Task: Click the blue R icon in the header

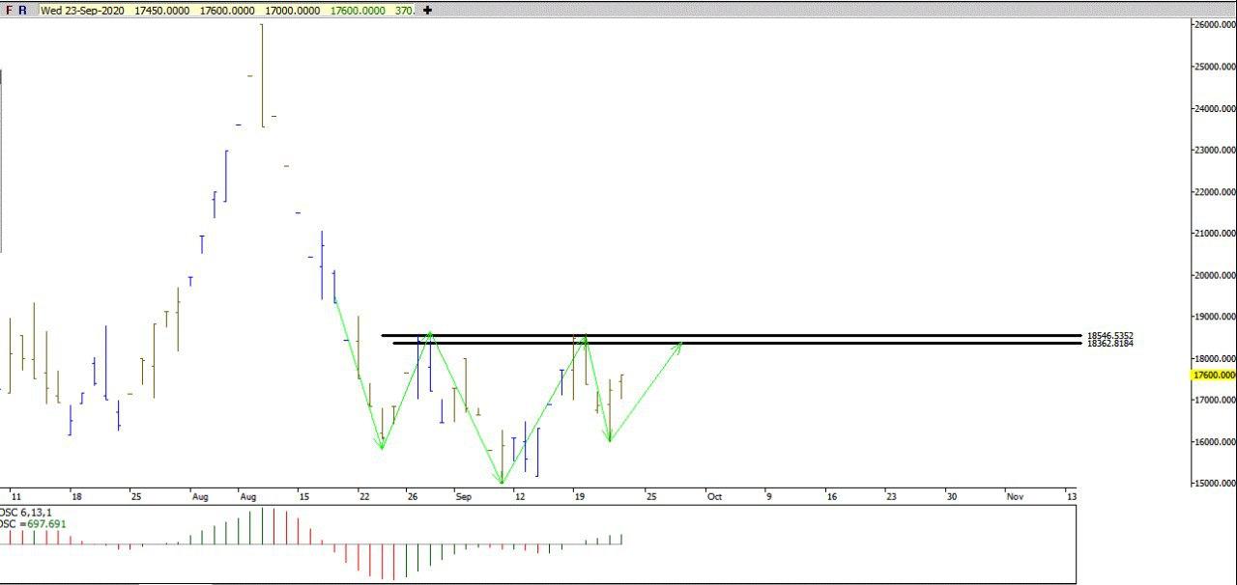Action: [x=22, y=11]
